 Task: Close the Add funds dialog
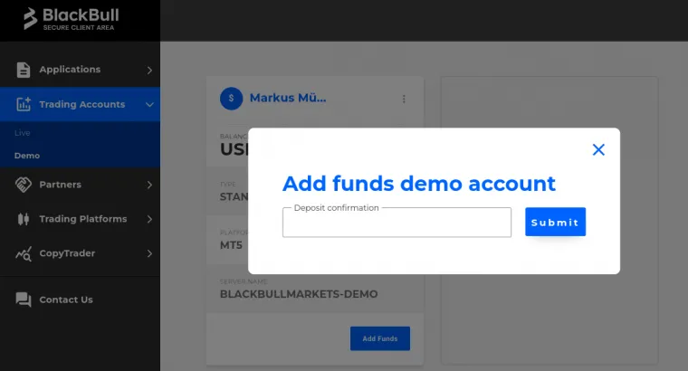tap(598, 149)
